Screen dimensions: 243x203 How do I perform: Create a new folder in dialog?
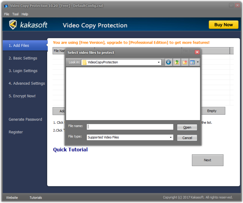coord(184,62)
